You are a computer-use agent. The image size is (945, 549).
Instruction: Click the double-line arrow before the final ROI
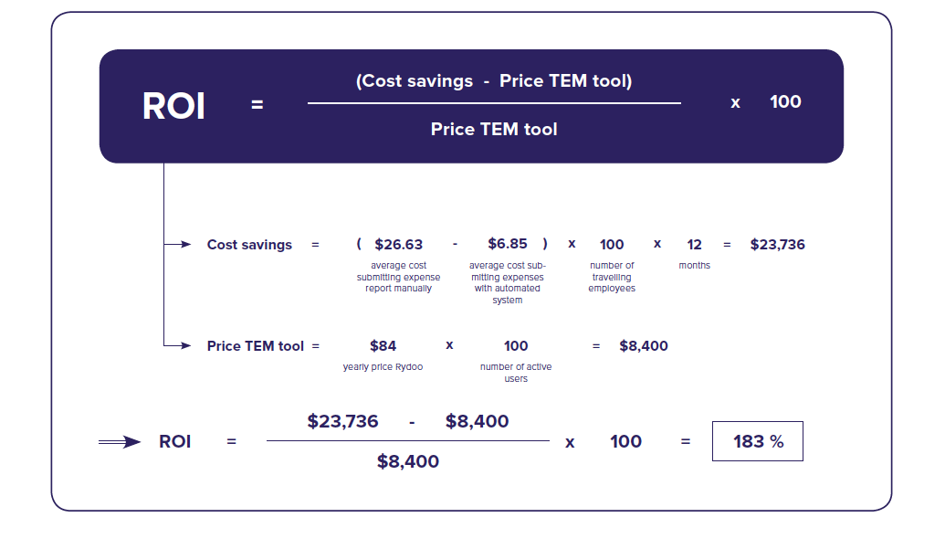(120, 442)
